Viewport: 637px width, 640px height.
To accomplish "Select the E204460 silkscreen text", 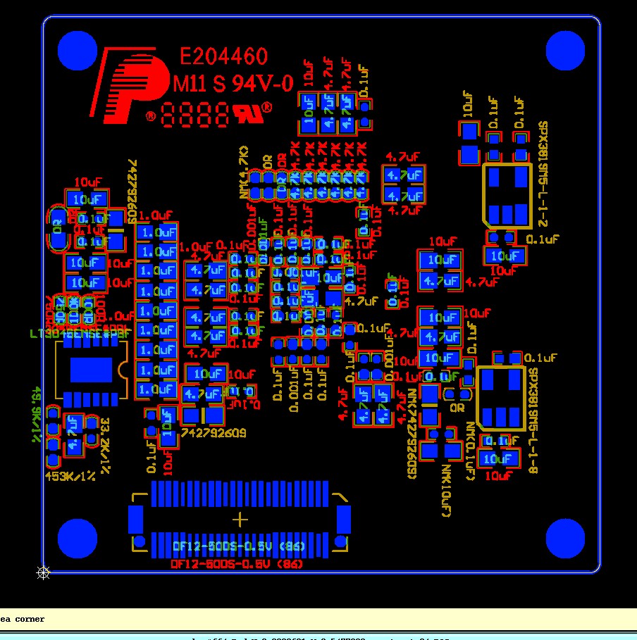I will [x=224, y=56].
